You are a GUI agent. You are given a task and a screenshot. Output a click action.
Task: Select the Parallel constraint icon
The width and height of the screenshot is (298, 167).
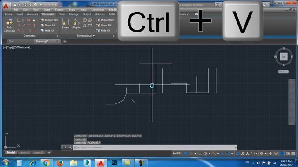click(x=19, y=25)
